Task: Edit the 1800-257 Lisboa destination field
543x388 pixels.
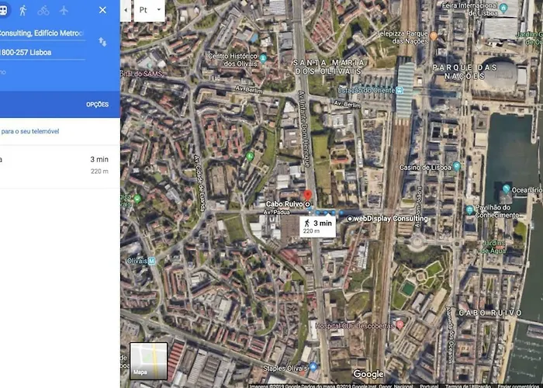Action: [42, 53]
